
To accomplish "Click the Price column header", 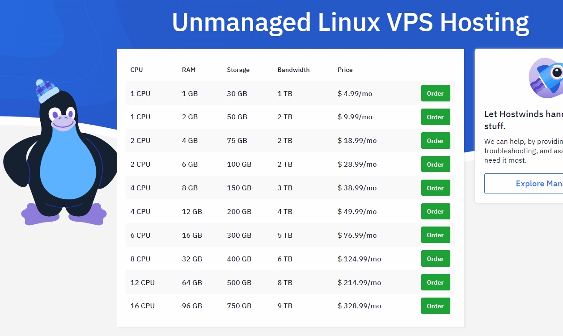I will 345,70.
